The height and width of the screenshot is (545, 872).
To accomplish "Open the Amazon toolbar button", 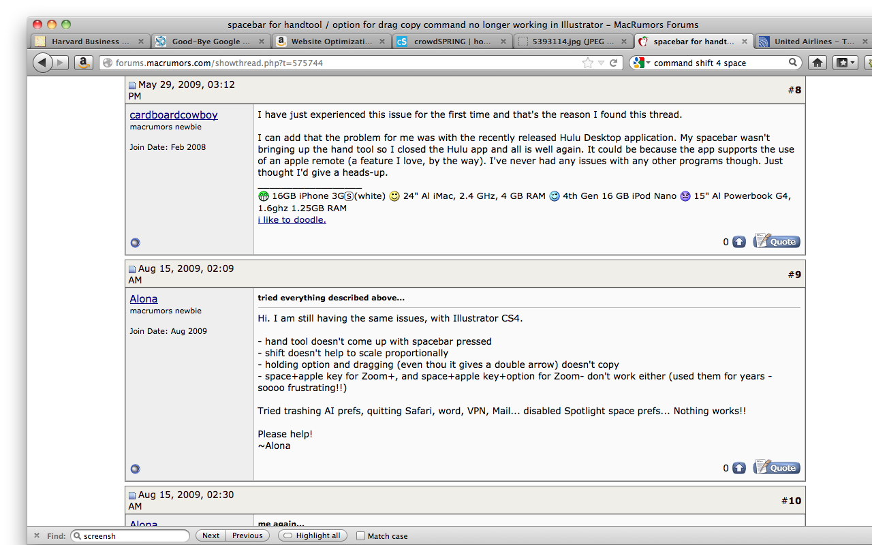I will click(83, 63).
